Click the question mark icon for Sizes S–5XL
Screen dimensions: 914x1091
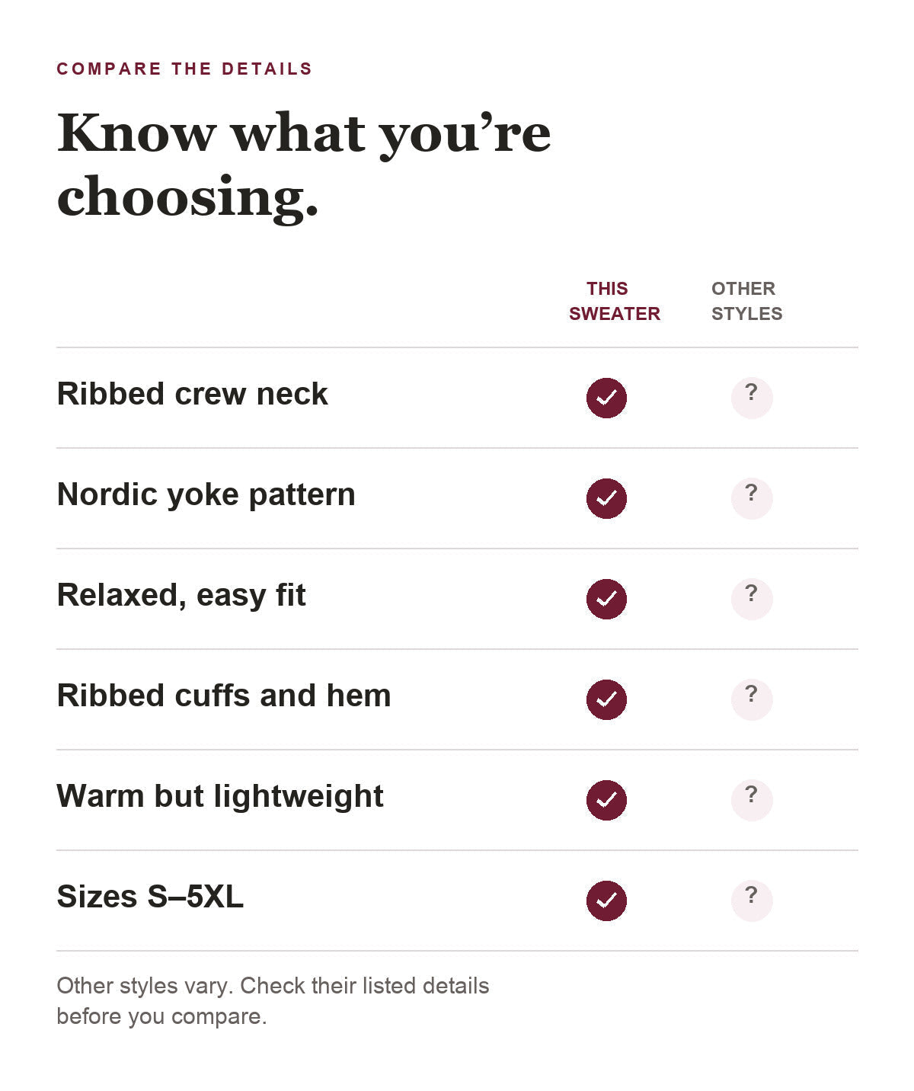(752, 901)
